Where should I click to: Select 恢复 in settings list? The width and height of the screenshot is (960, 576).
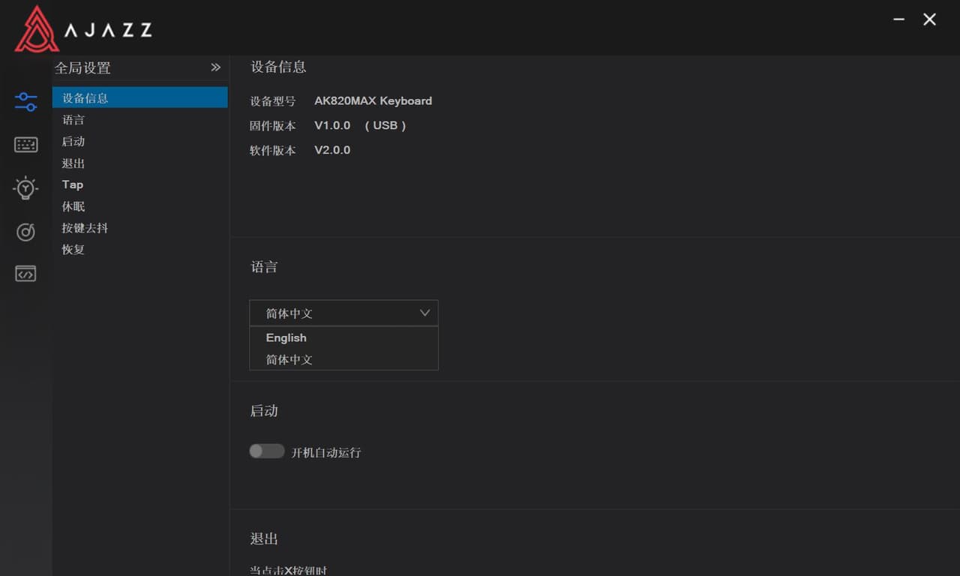[x=140, y=250]
